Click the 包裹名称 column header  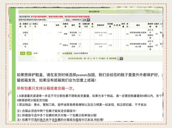pyautogui.click(x=65, y=25)
